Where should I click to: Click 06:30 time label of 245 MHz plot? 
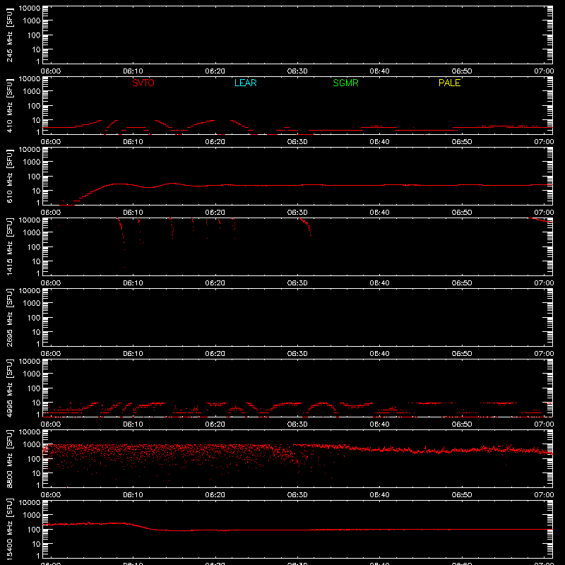297,71
